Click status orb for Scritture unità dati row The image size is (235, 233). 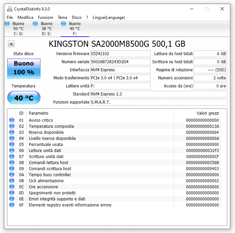(12, 156)
